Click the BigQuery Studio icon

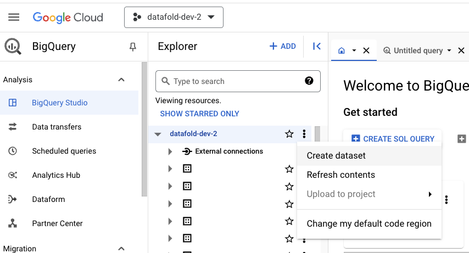tap(13, 103)
